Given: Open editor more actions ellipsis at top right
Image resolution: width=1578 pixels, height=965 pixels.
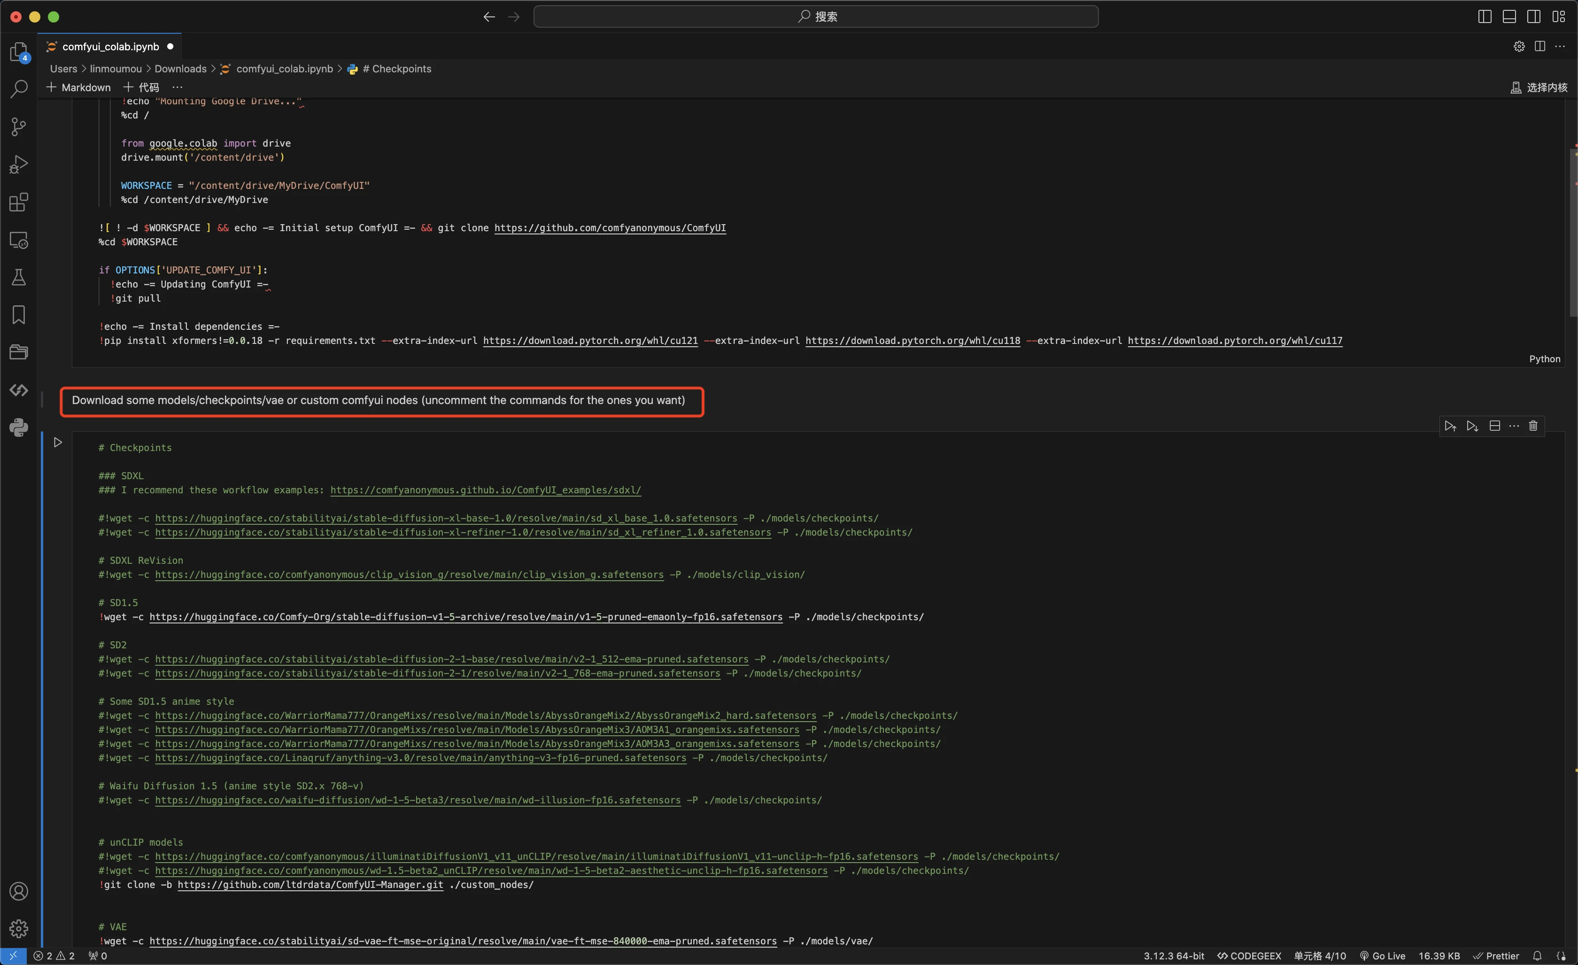Looking at the screenshot, I should coord(1560,46).
